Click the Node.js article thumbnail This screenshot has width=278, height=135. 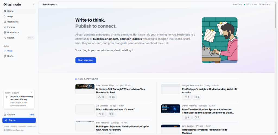click(85, 89)
